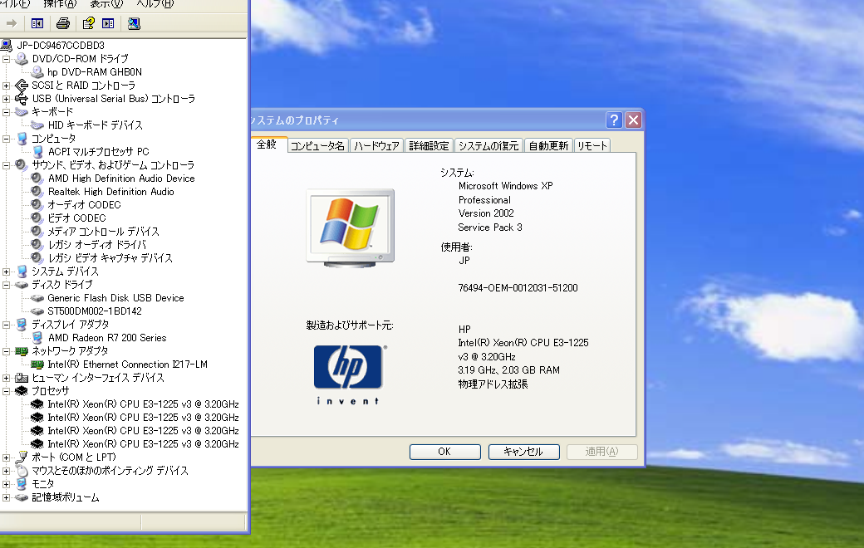Click the human interface devices icon

point(22,377)
